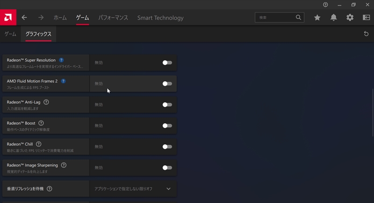Open the ホーム tab
374x203 pixels.
[60, 18]
